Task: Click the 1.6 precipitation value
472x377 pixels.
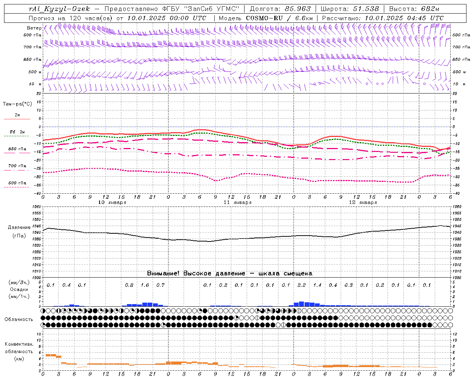Action: pos(145,285)
